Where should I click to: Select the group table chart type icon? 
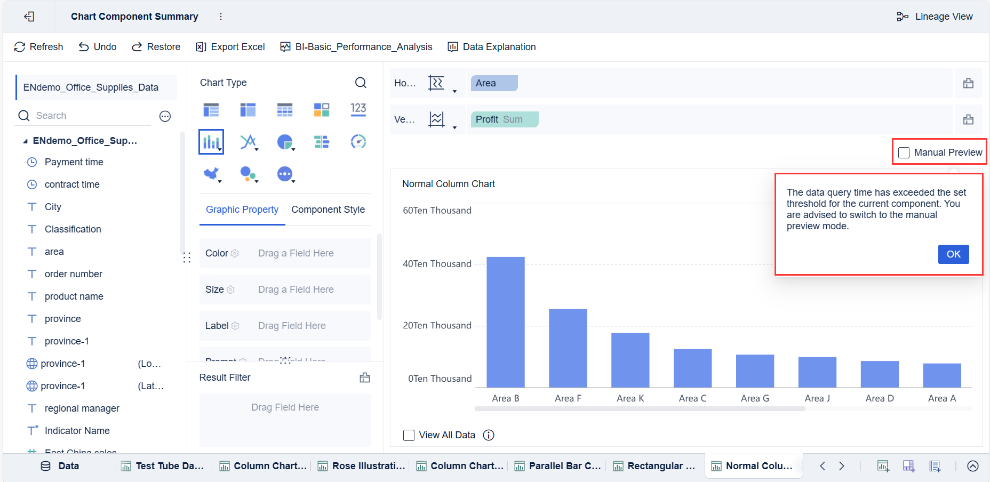tap(211, 110)
